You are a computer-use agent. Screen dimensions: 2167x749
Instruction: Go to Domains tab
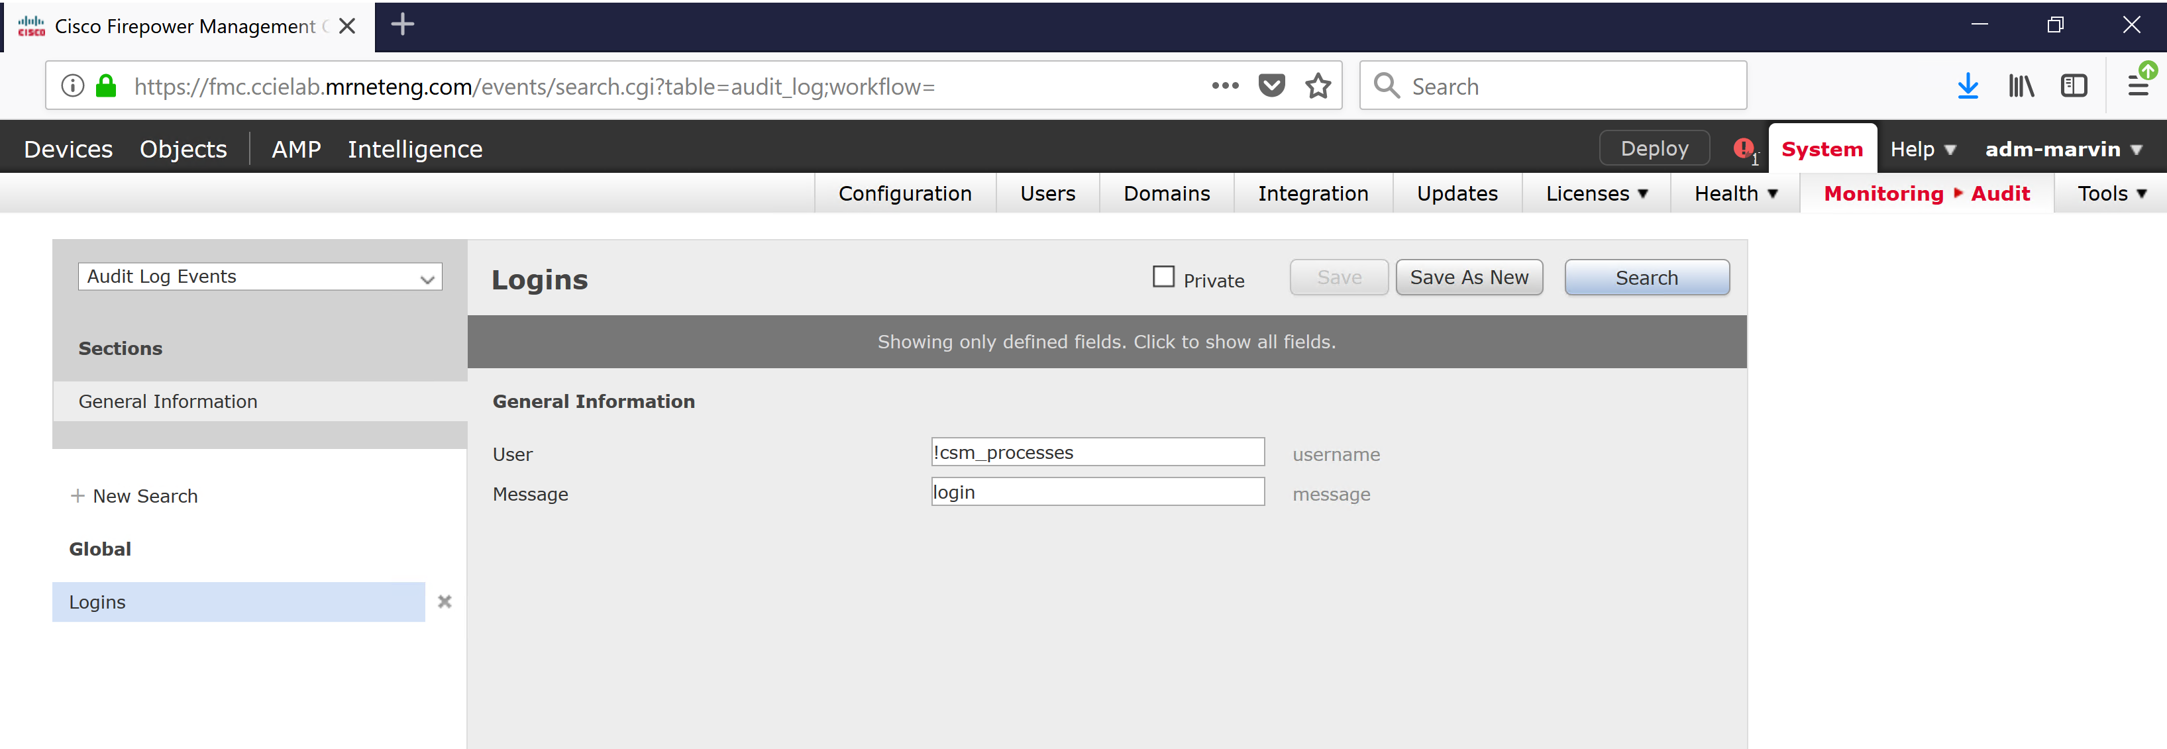tap(1167, 193)
